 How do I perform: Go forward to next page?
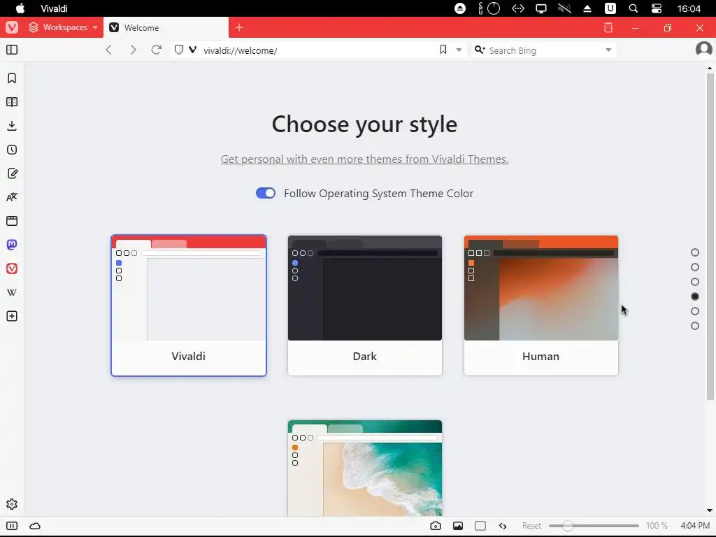click(x=133, y=50)
